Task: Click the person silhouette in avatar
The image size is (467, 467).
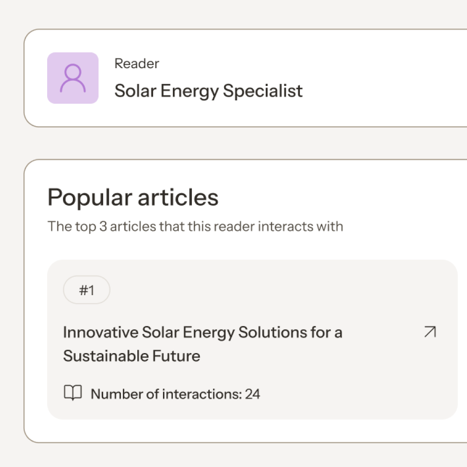Action: click(73, 78)
